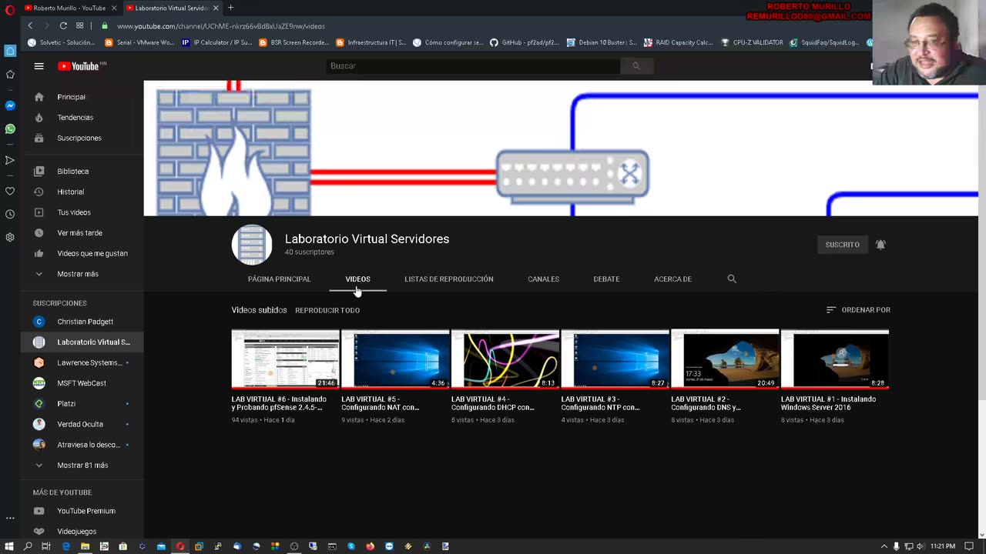This screenshot has height=554, width=986.
Task: Open Suscripciones in the sidebar
Action: click(82, 138)
